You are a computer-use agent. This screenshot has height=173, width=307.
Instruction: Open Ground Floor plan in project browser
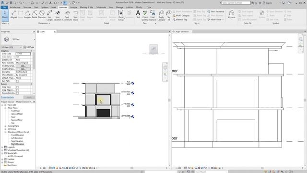17,114
